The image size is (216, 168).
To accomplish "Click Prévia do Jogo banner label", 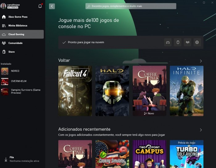I will [186, 143].
